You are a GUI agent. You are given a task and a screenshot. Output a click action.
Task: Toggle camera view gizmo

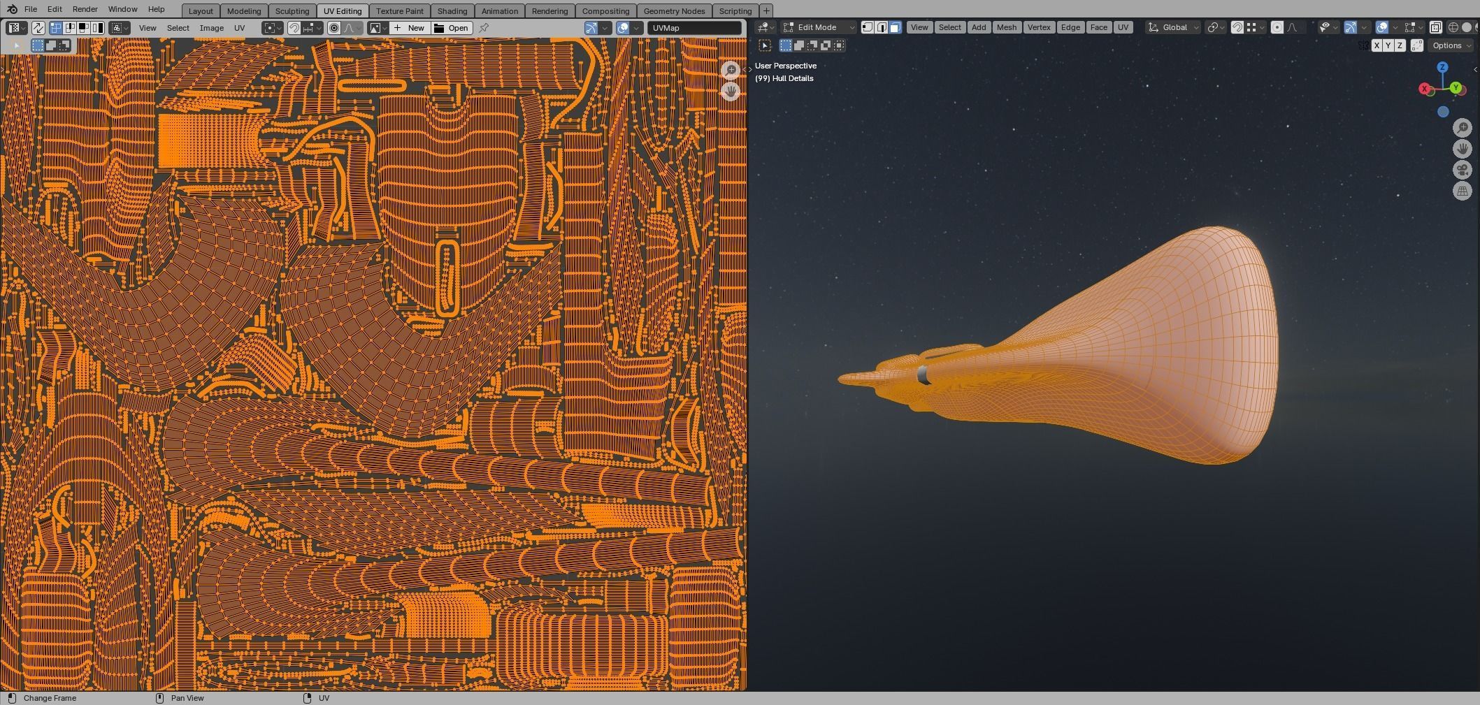point(1463,170)
